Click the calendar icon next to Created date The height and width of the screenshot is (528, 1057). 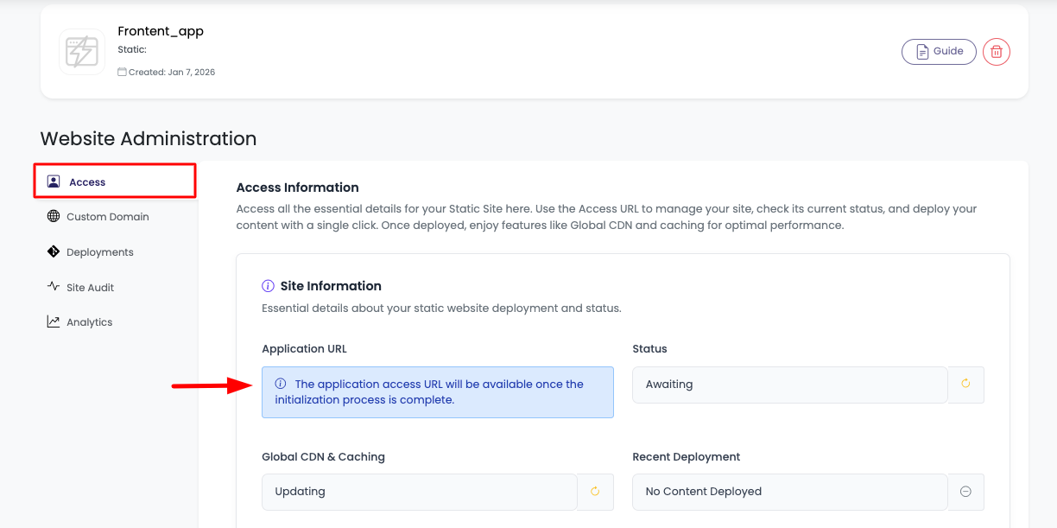[x=122, y=72]
